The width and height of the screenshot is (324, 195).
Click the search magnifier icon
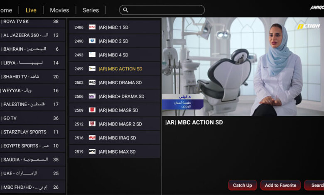point(125,10)
